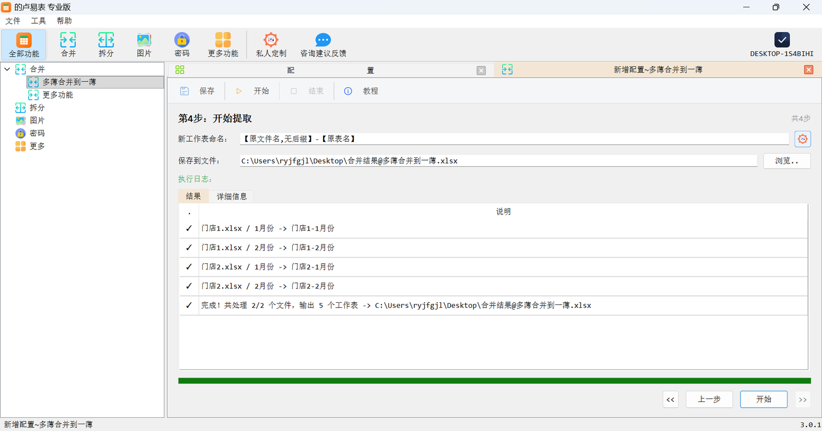
Task: Switch to the 详细信息 log tab
Action: 232,196
